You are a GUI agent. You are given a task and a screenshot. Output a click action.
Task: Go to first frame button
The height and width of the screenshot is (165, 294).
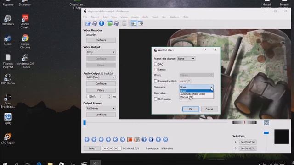pos(158,139)
